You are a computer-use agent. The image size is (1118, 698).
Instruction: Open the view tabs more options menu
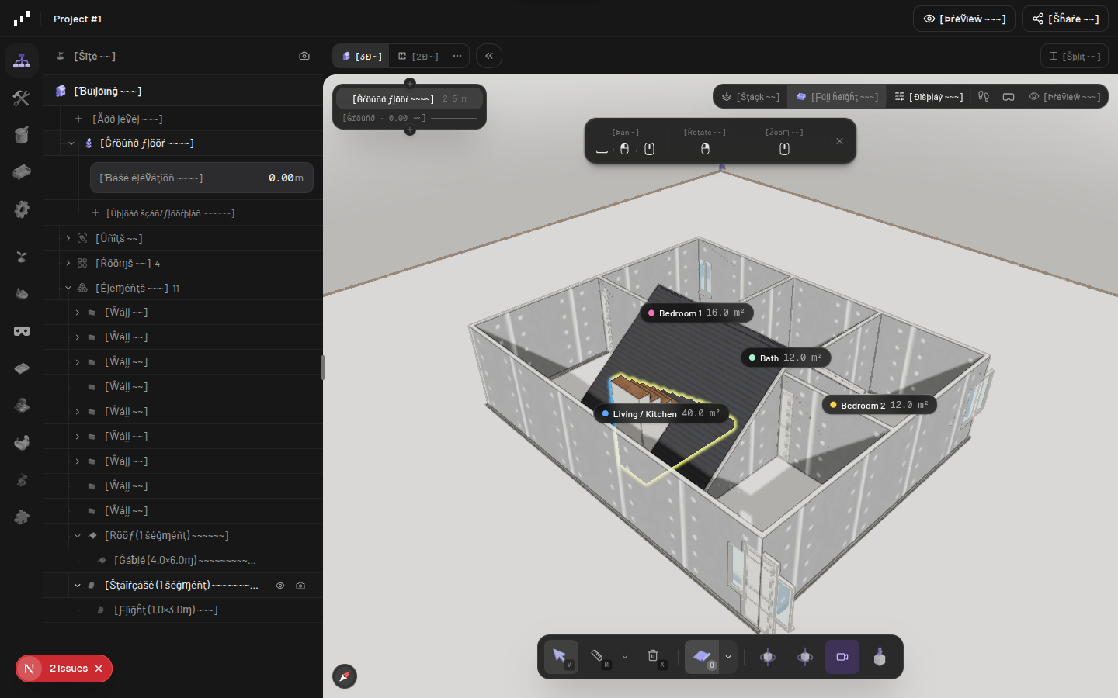pos(457,56)
